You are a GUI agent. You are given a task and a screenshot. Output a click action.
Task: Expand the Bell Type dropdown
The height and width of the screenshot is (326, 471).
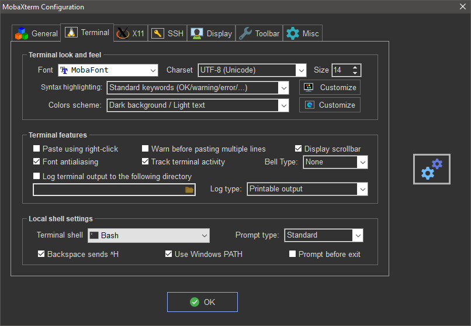(362, 162)
